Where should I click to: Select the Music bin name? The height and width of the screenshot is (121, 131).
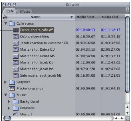(21, 95)
